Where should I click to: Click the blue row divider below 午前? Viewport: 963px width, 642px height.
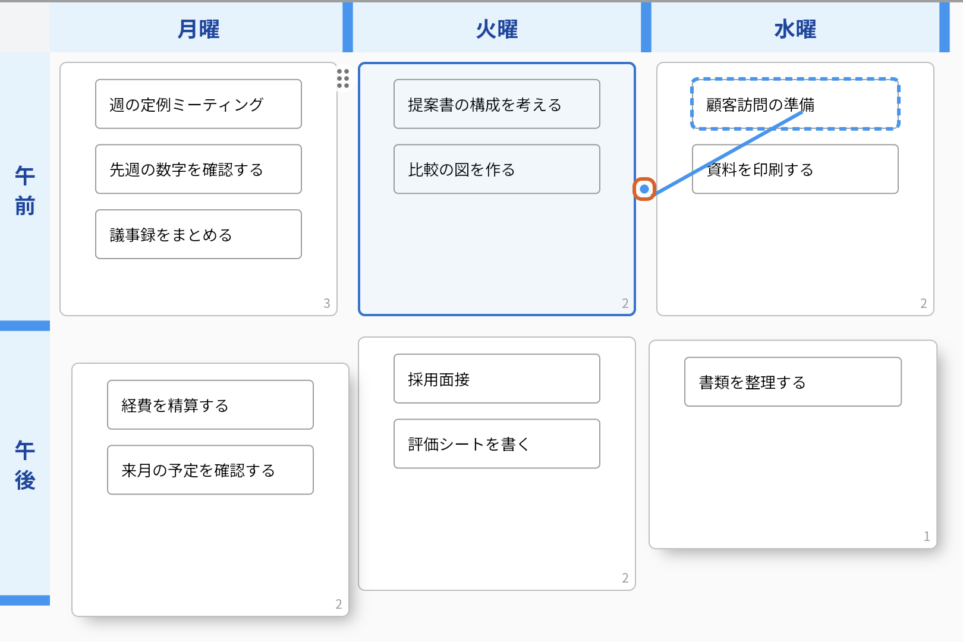(x=25, y=326)
